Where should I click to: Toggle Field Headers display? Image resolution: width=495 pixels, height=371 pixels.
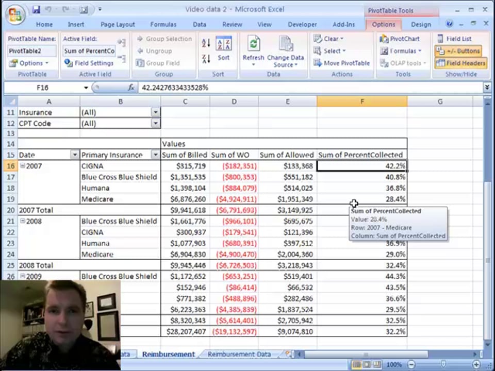[461, 63]
